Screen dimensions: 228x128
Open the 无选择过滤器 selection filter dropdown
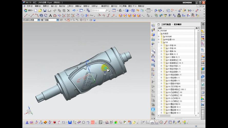pyautogui.click(x=39, y=20)
